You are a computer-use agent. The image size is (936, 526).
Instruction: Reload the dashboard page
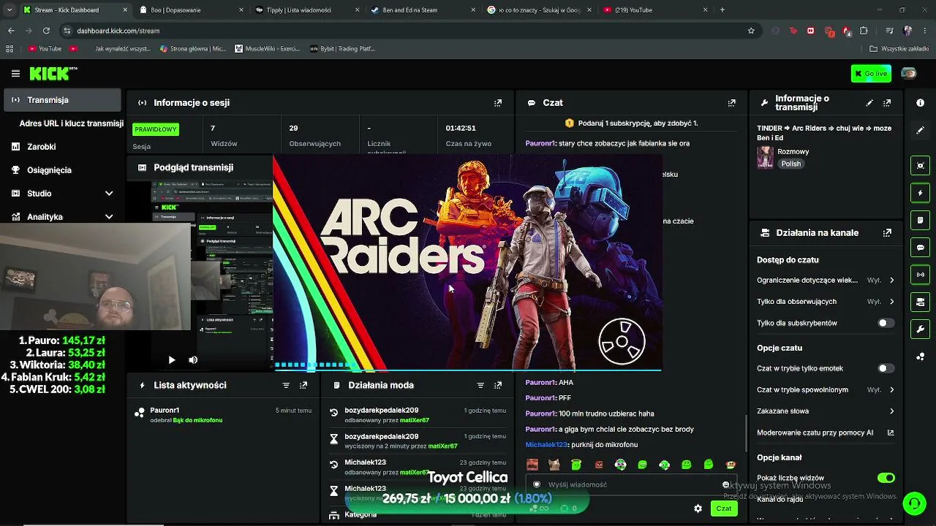pos(46,31)
